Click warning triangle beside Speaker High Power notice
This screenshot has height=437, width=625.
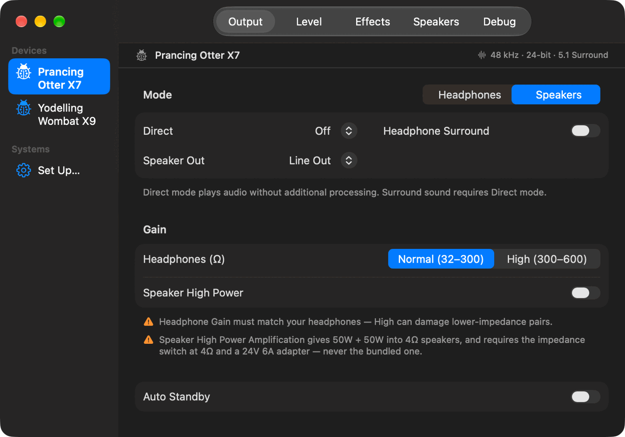pyautogui.click(x=148, y=340)
